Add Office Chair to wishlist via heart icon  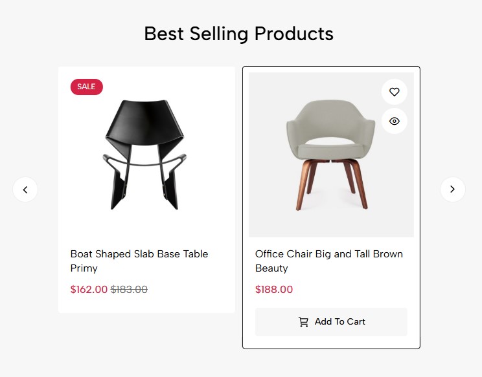pyautogui.click(x=395, y=92)
